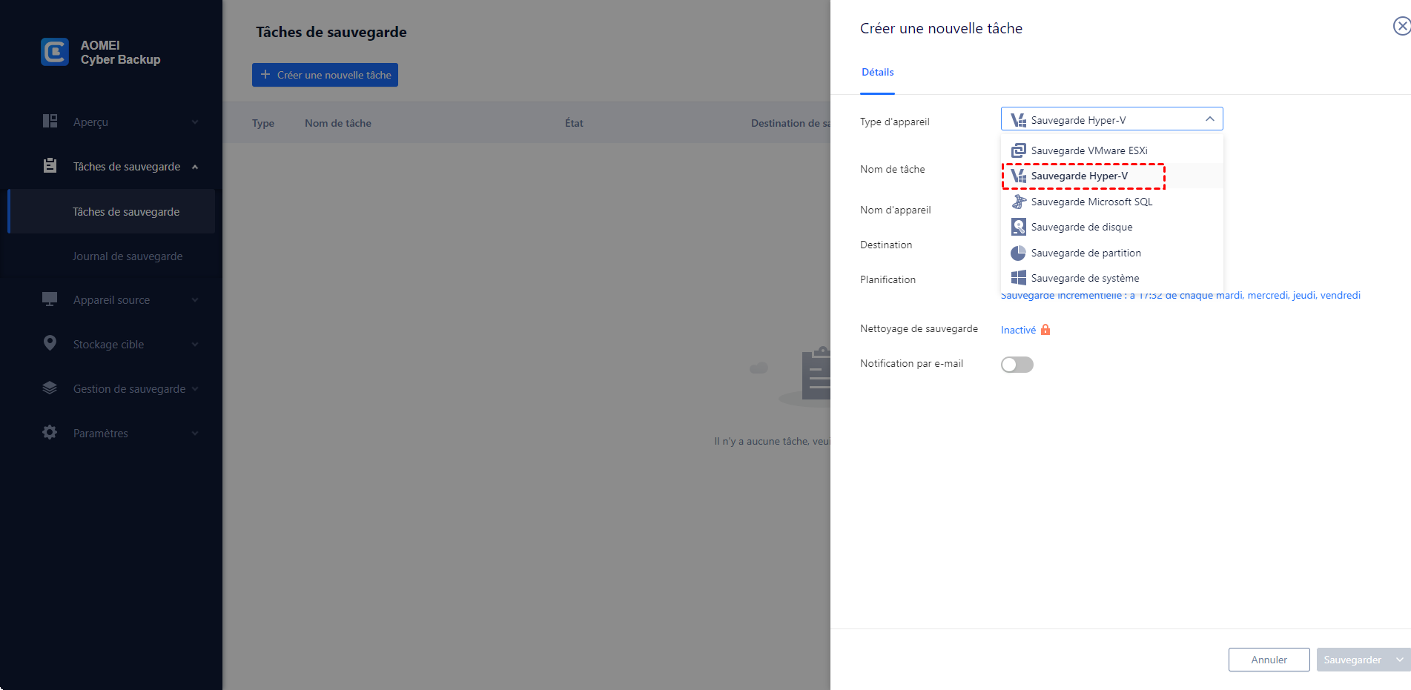This screenshot has height=690, width=1411.
Task: Click the Créer une nouvelle tâche button
Action: point(325,75)
